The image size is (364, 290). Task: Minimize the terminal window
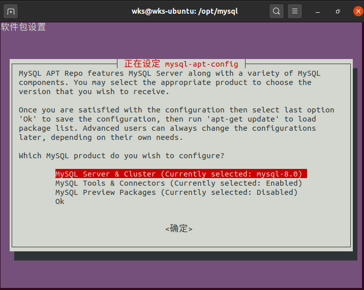tap(318, 11)
